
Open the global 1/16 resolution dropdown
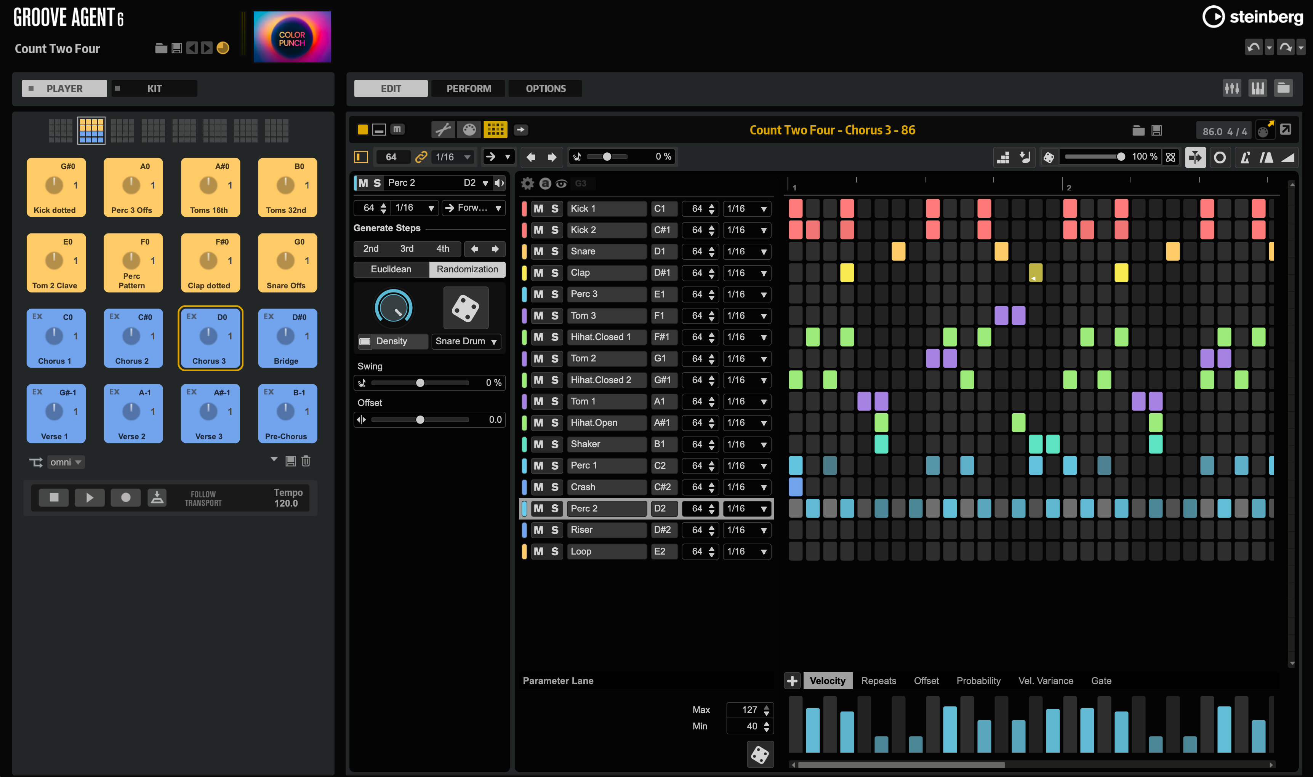tap(453, 157)
